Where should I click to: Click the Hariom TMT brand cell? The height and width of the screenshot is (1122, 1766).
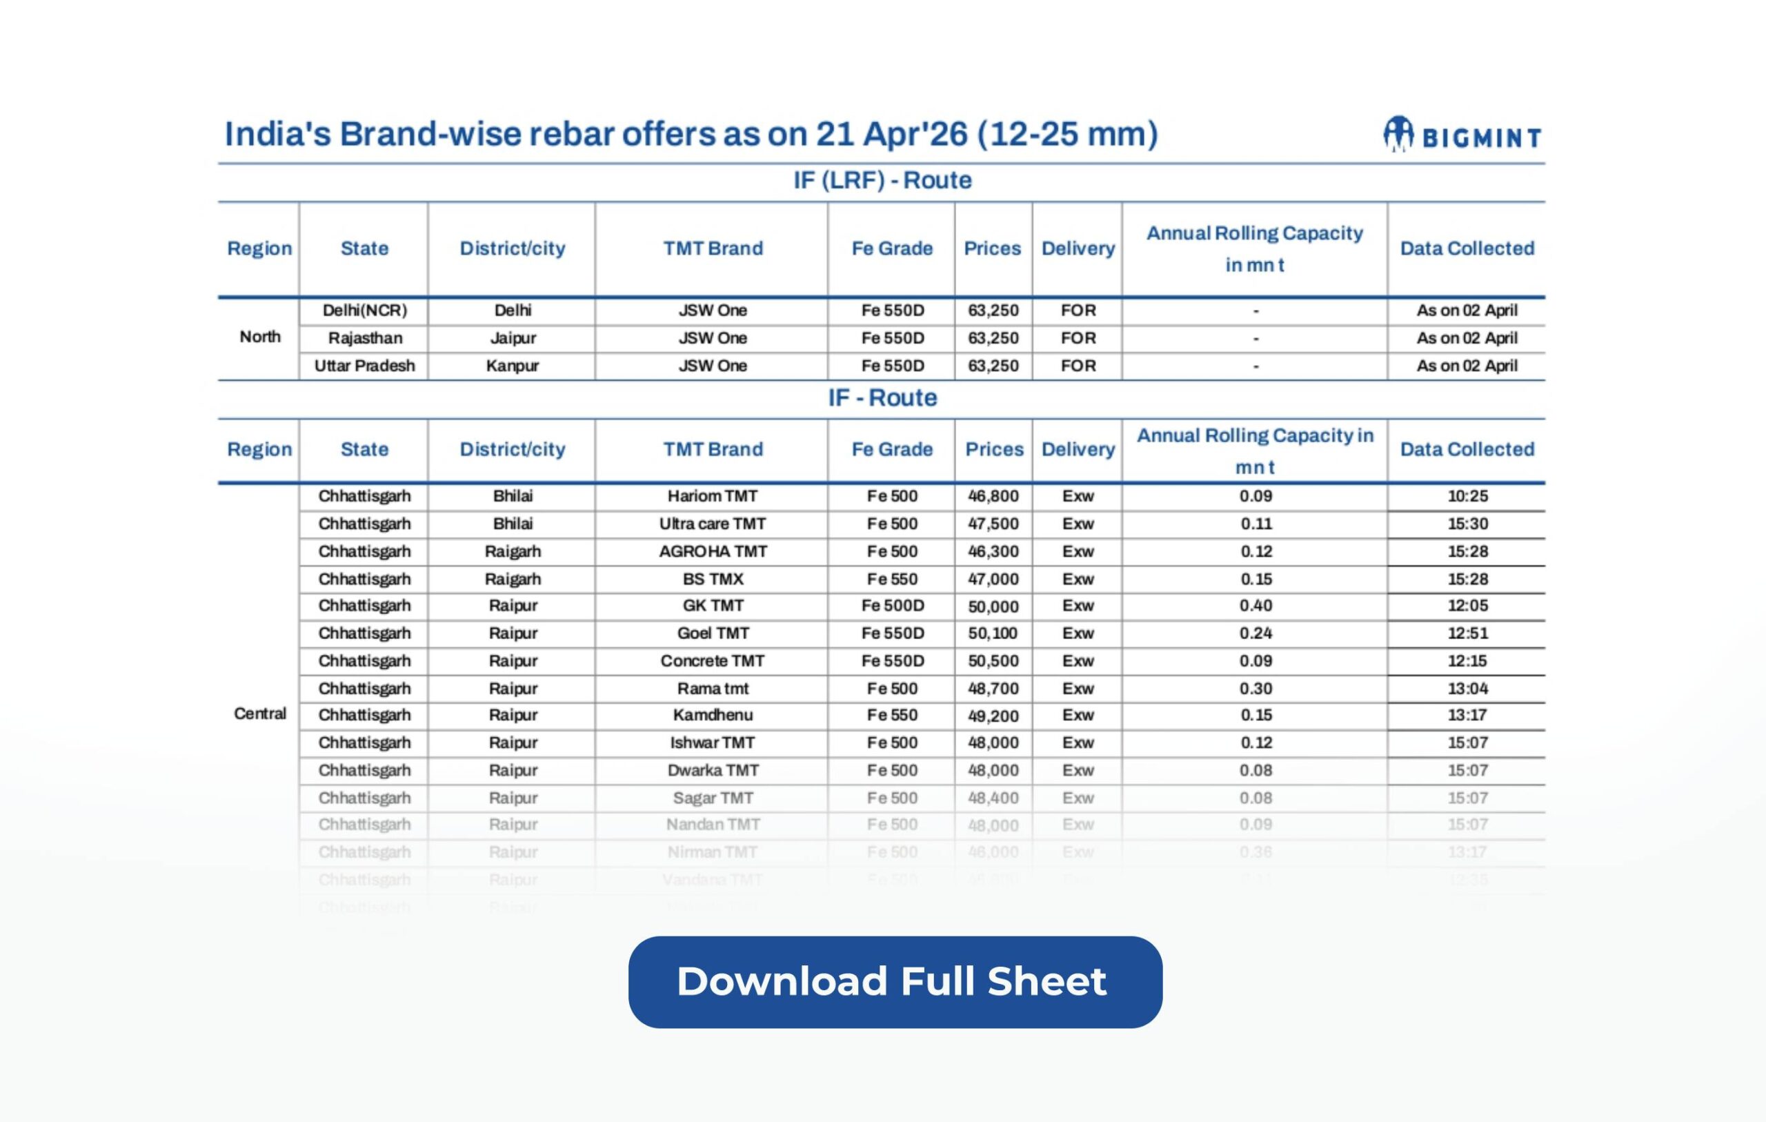[x=712, y=496]
